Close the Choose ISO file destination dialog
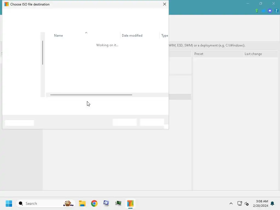280x210 pixels. pos(164,4)
